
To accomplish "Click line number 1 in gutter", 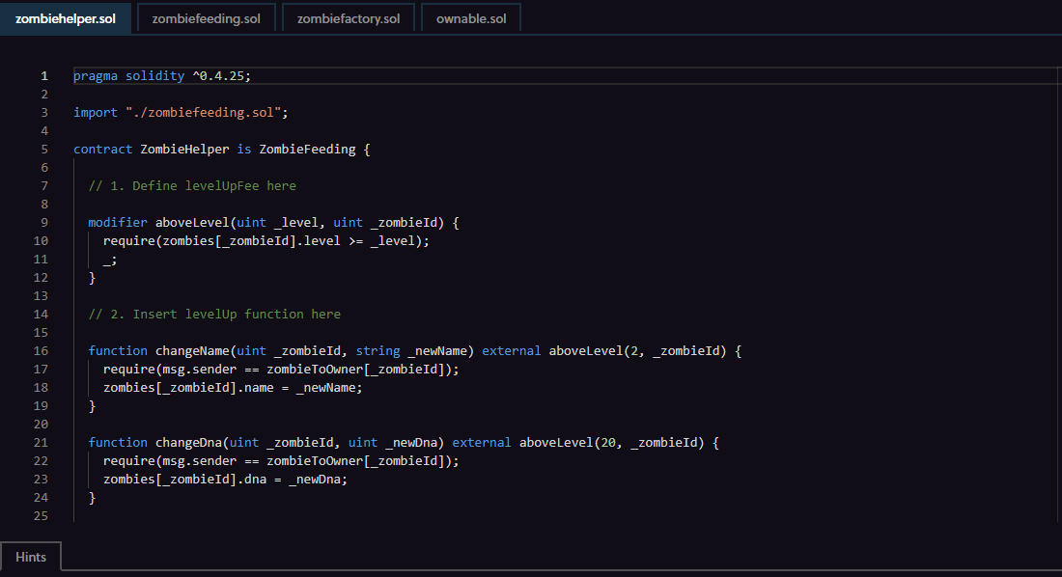I will pos(44,76).
